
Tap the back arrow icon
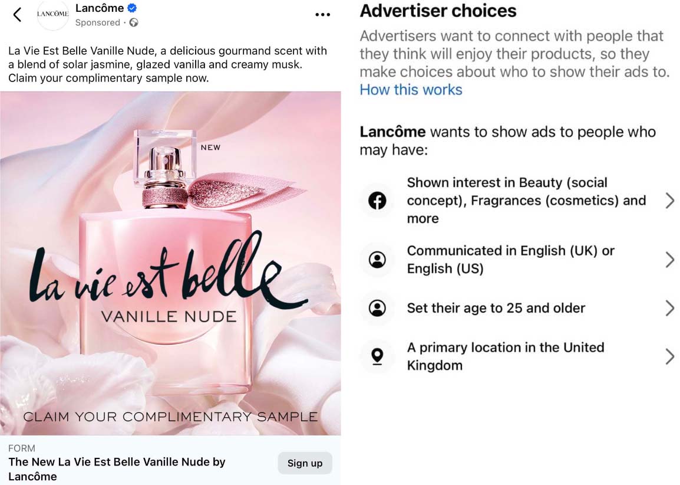17,15
